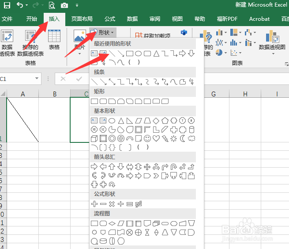This screenshot has height=249, width=289.
Task: Open the 公式 tab
Action: [x=110, y=19]
